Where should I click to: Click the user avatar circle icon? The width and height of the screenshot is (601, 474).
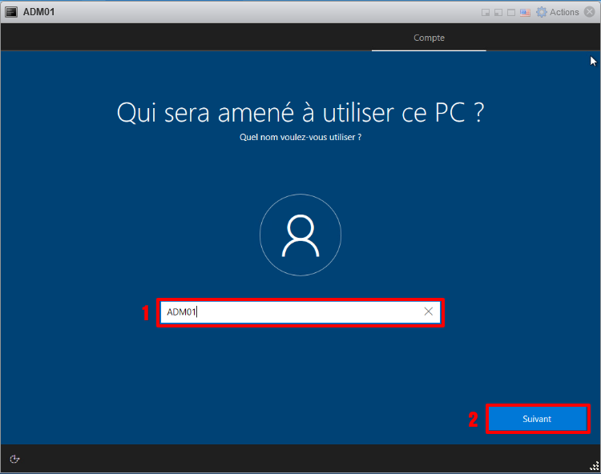coord(300,235)
